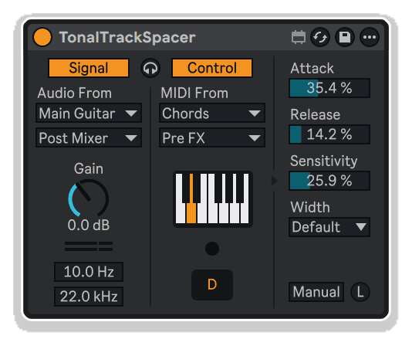
Task: Open the Chords MIDI source dropdown
Action: [212, 113]
